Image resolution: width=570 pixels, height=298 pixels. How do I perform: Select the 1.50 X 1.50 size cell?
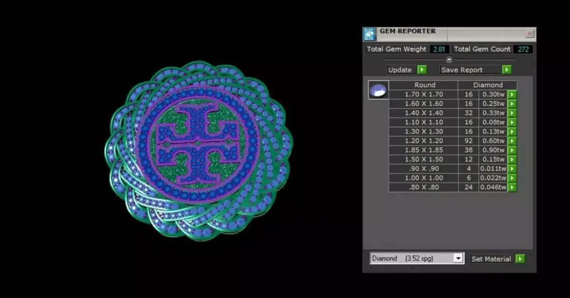click(x=424, y=159)
